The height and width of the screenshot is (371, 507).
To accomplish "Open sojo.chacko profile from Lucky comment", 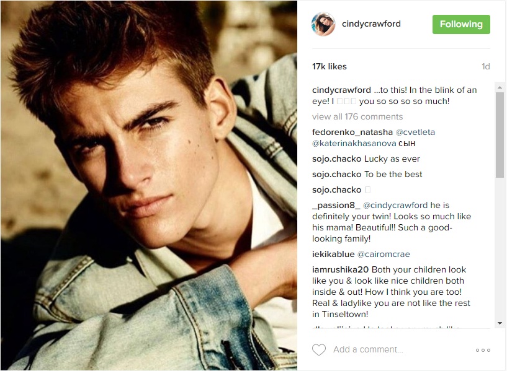I will pyautogui.click(x=336, y=159).
